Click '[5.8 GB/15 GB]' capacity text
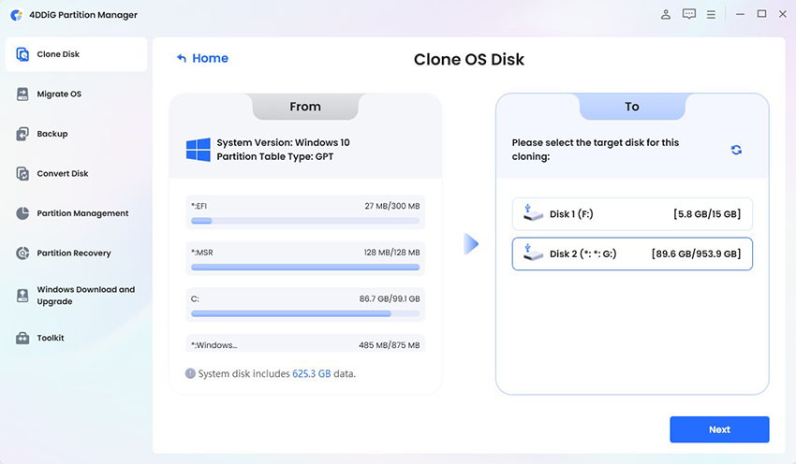The height and width of the screenshot is (464, 796). pos(707,214)
